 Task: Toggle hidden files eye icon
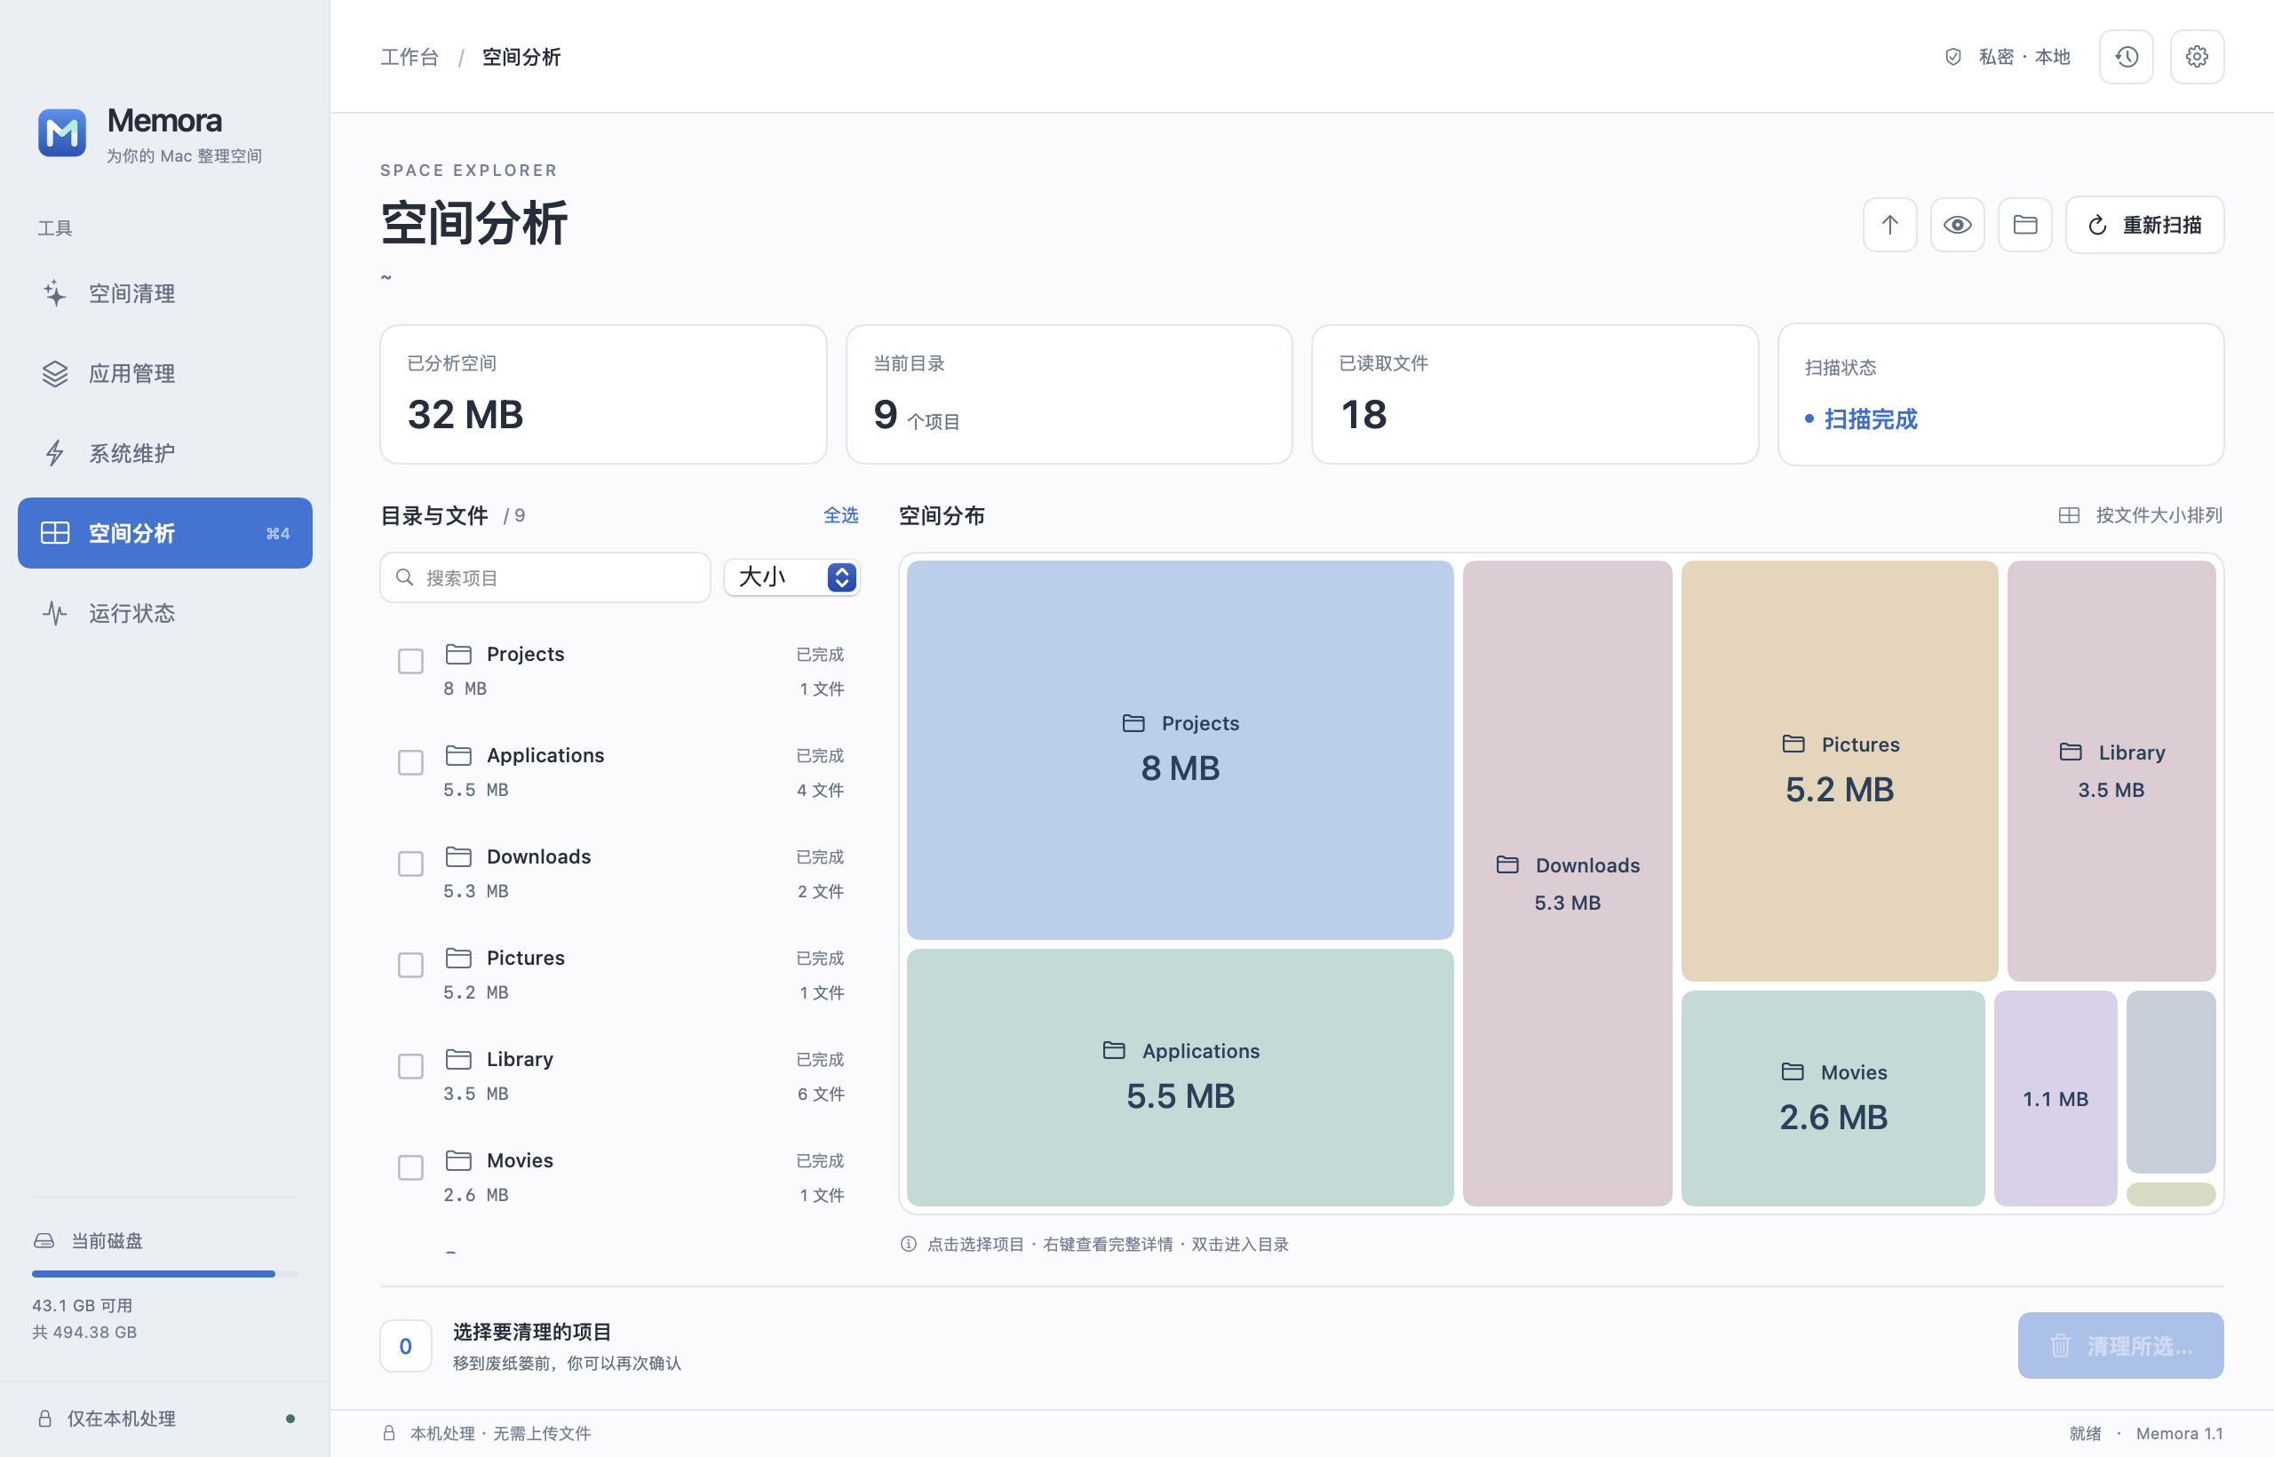[1957, 225]
